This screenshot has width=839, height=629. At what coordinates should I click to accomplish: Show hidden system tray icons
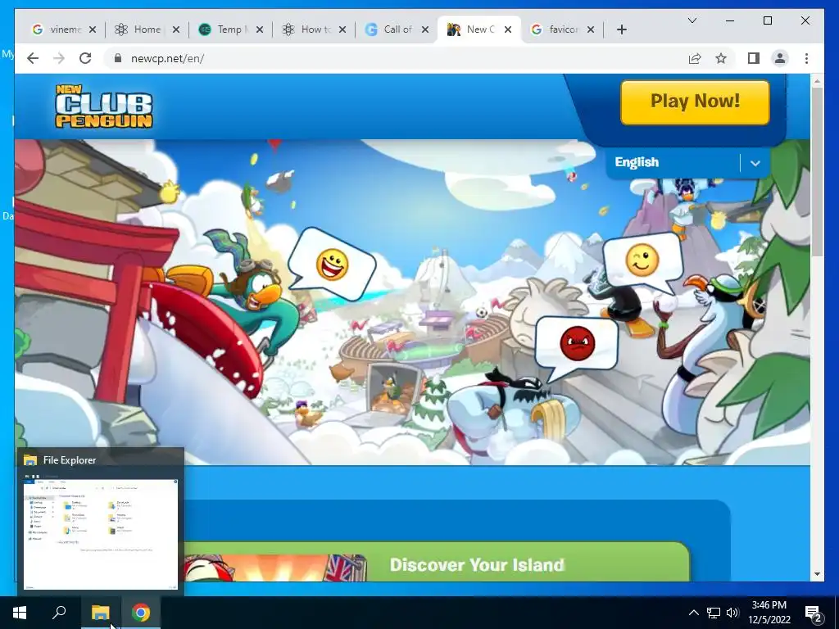[x=693, y=613]
